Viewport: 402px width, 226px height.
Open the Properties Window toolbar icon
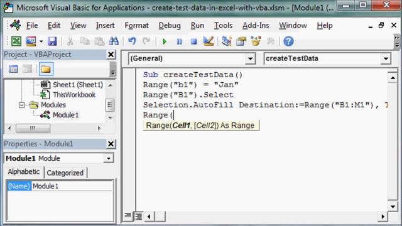click(241, 41)
